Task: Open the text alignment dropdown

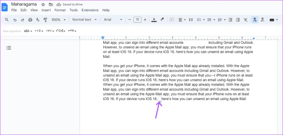Action: (182, 20)
